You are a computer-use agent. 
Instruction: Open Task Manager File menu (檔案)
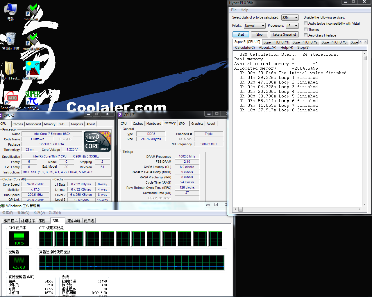(x=8, y=213)
